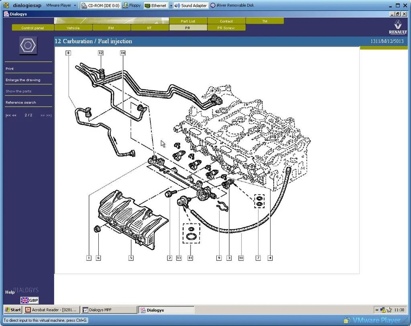Click the Sound Adapter device
This screenshot has height=326, width=411.
point(191,6)
